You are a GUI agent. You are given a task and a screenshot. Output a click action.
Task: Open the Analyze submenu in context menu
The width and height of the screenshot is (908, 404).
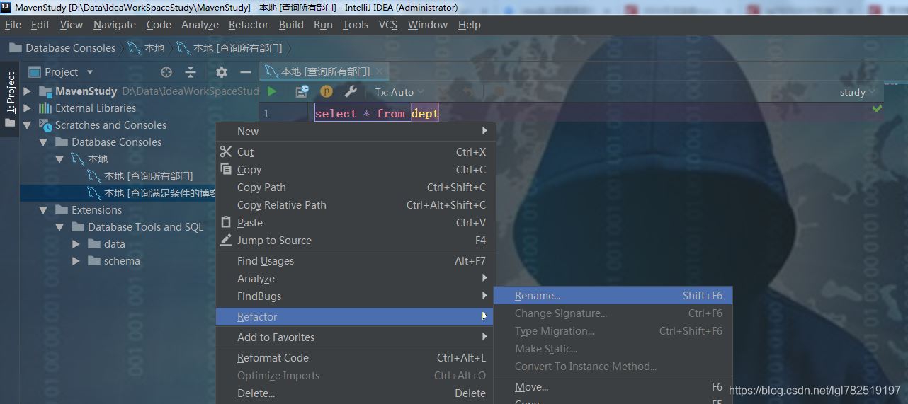coord(354,279)
